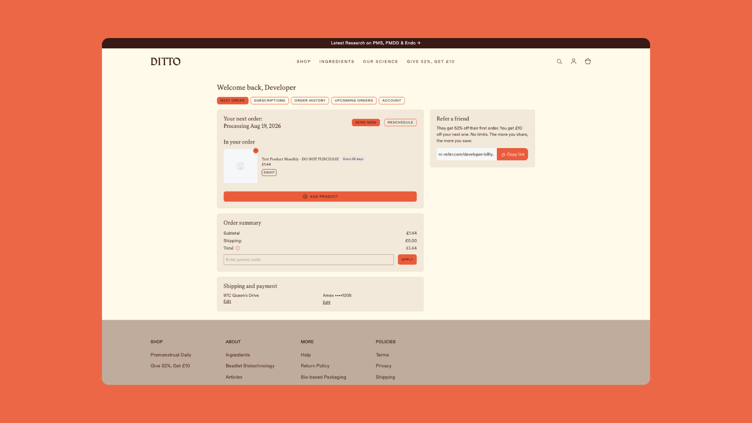The image size is (752, 423).
Task: Select the Next Order tab
Action: (233, 101)
